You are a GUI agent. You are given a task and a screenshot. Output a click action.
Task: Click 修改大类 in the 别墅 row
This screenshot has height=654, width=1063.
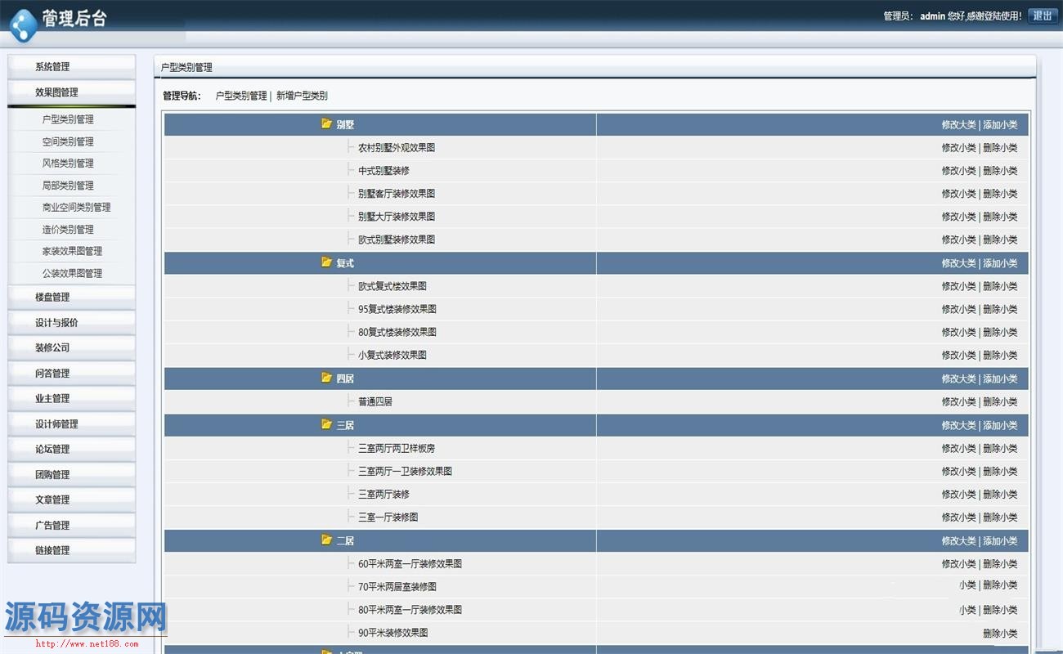[958, 125]
